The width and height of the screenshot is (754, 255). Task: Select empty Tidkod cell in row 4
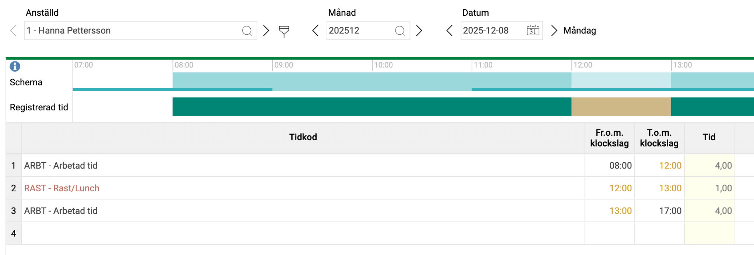pyautogui.click(x=303, y=233)
